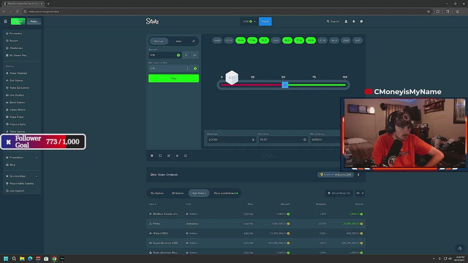Click the red portion of roll slider
This screenshot has height=263, width=468.
251,85
